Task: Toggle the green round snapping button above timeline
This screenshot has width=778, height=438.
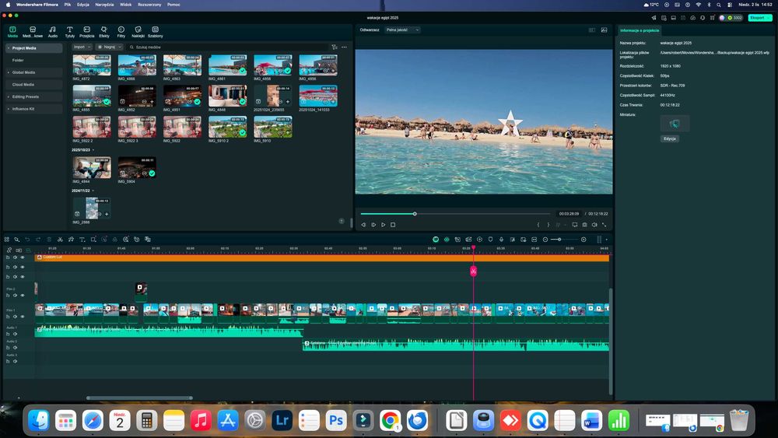Action: point(436,239)
